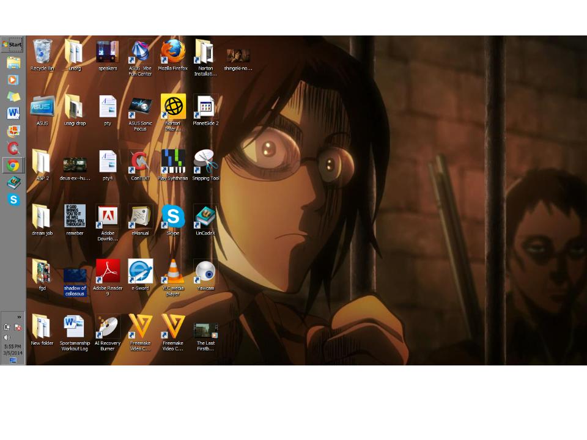This screenshot has width=587, height=440.
Task: Open the clock showing 5:55 PM
Action: 13,350
